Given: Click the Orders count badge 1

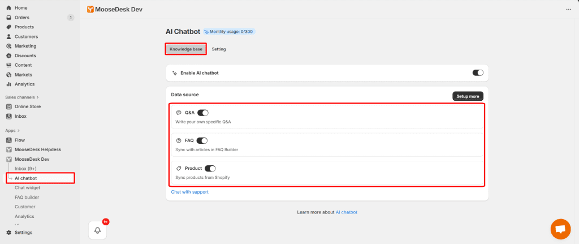Looking at the screenshot, I should click(x=71, y=18).
